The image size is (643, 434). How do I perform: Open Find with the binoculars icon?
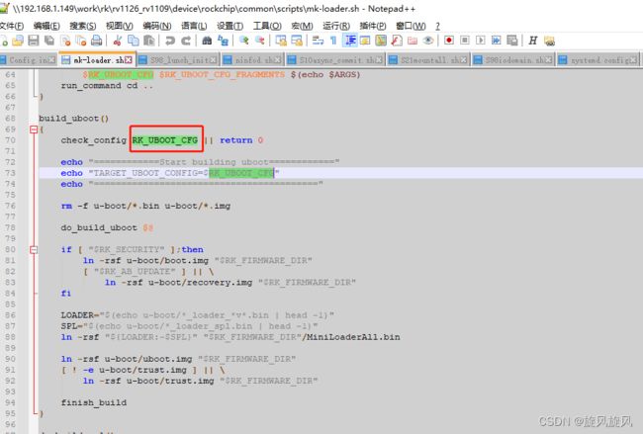207,41
